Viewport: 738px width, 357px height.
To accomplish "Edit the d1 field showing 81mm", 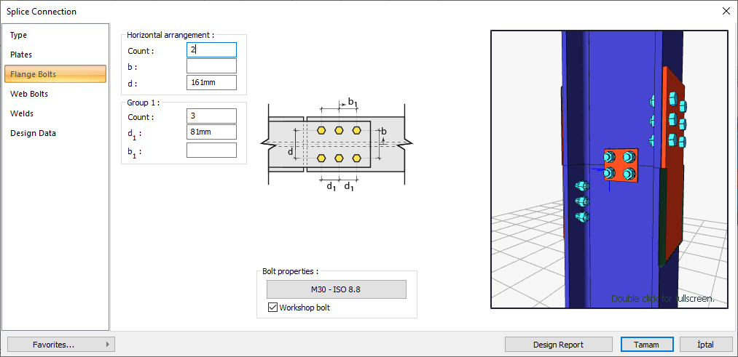I will tap(211, 132).
